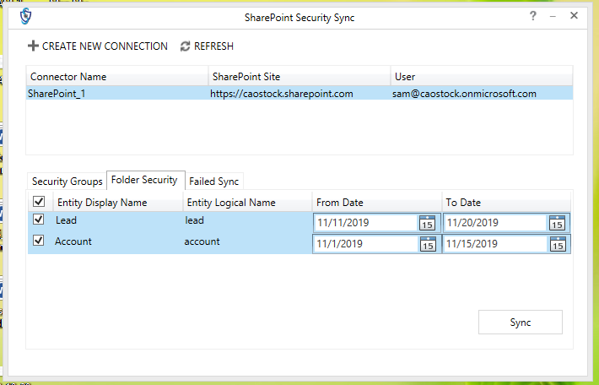Open calendar picker for Account From Date
The width and height of the screenshot is (599, 385).
pyautogui.click(x=428, y=243)
